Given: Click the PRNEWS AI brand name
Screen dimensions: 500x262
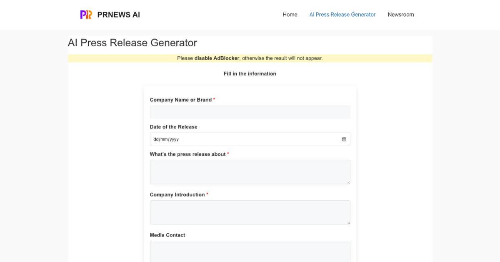Looking at the screenshot, I should pos(118,15).
